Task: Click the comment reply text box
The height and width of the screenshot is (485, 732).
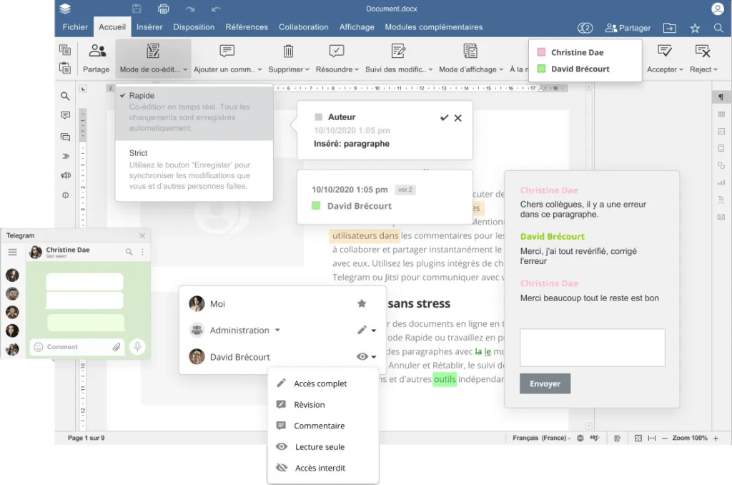Action: coord(593,347)
